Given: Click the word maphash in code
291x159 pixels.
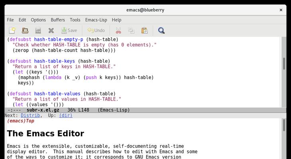Looking at the screenshot, I should tap(30, 78).
